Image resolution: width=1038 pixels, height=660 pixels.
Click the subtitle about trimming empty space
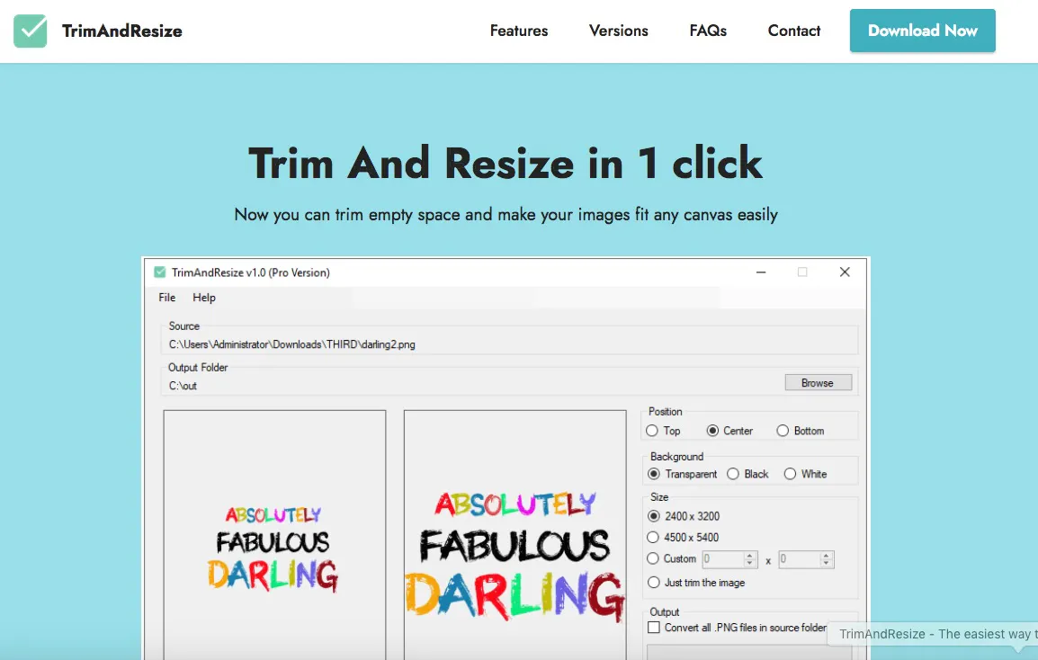506,215
